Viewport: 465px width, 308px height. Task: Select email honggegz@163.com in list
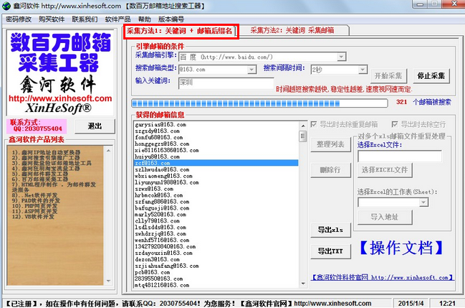point(162,144)
